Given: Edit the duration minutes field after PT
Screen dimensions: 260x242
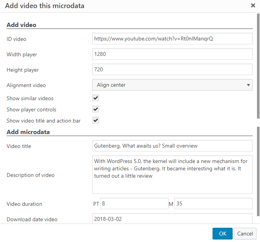Looking at the screenshot, I should (x=134, y=203).
